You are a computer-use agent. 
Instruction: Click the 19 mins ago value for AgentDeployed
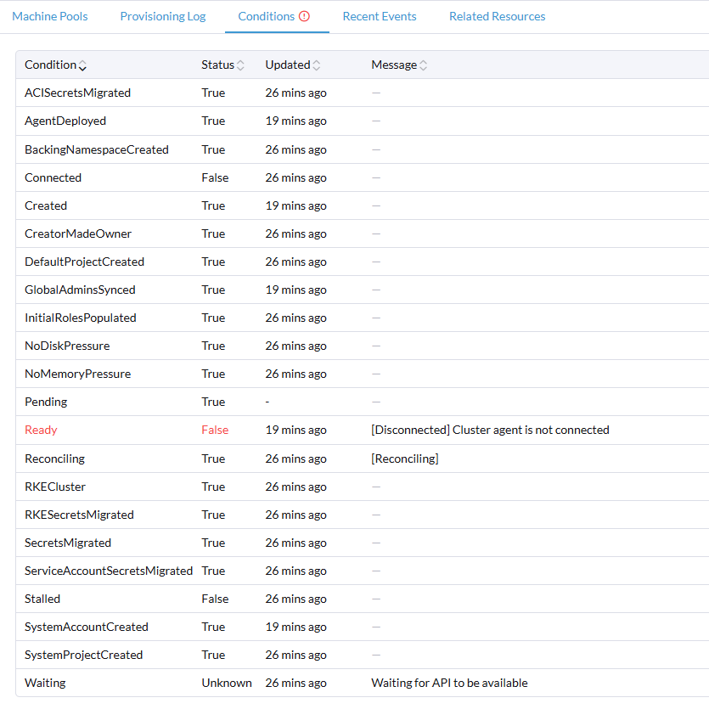tap(295, 121)
